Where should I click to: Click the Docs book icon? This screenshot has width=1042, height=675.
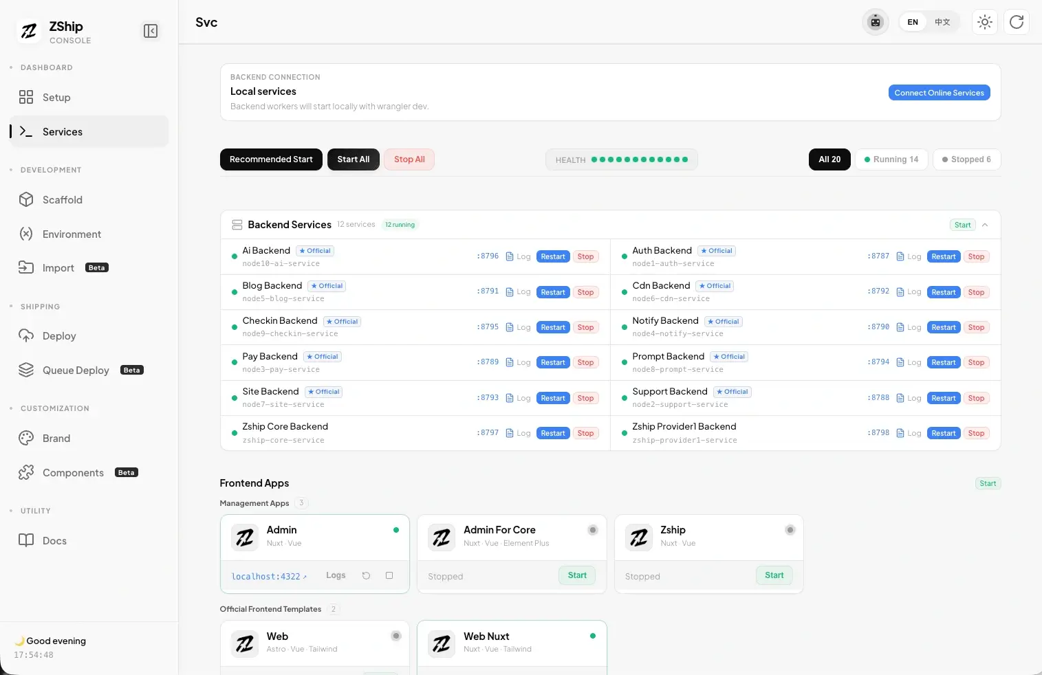tap(26, 540)
